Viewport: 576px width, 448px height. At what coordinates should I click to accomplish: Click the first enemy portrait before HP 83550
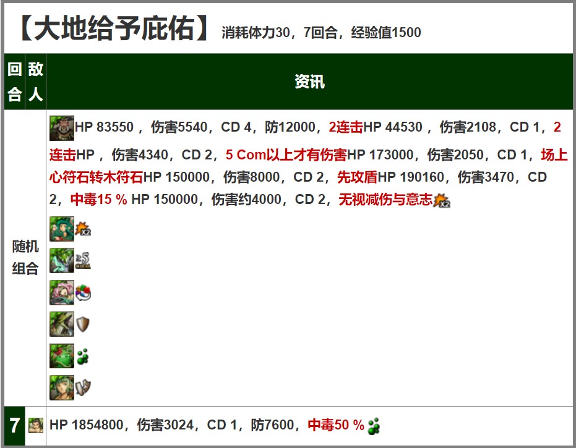pos(62,128)
